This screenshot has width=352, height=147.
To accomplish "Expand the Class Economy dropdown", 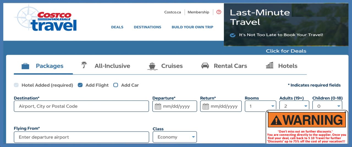I will (175, 137).
